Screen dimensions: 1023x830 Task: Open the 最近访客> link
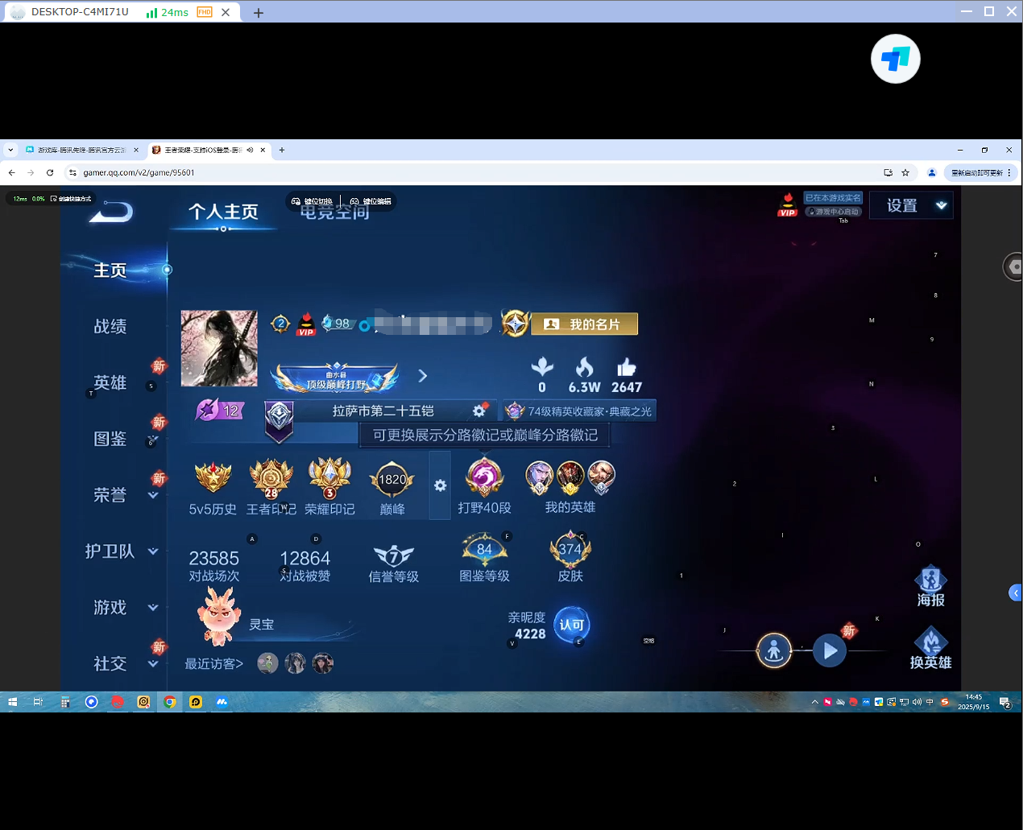point(214,664)
